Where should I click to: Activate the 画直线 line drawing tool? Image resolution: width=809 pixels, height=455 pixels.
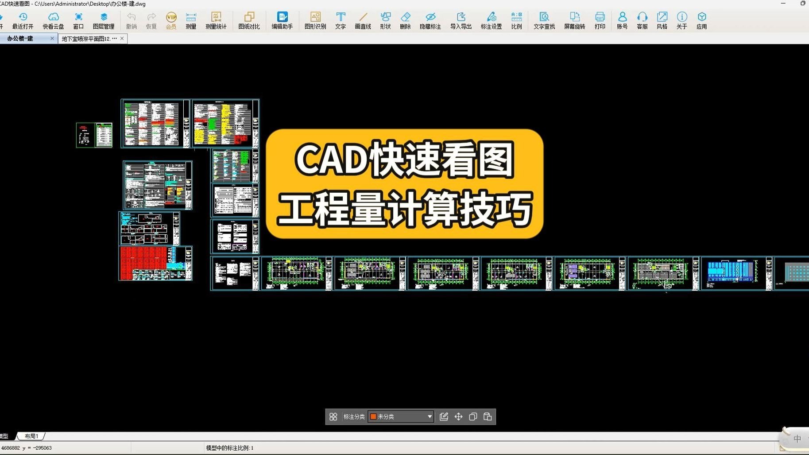click(363, 20)
